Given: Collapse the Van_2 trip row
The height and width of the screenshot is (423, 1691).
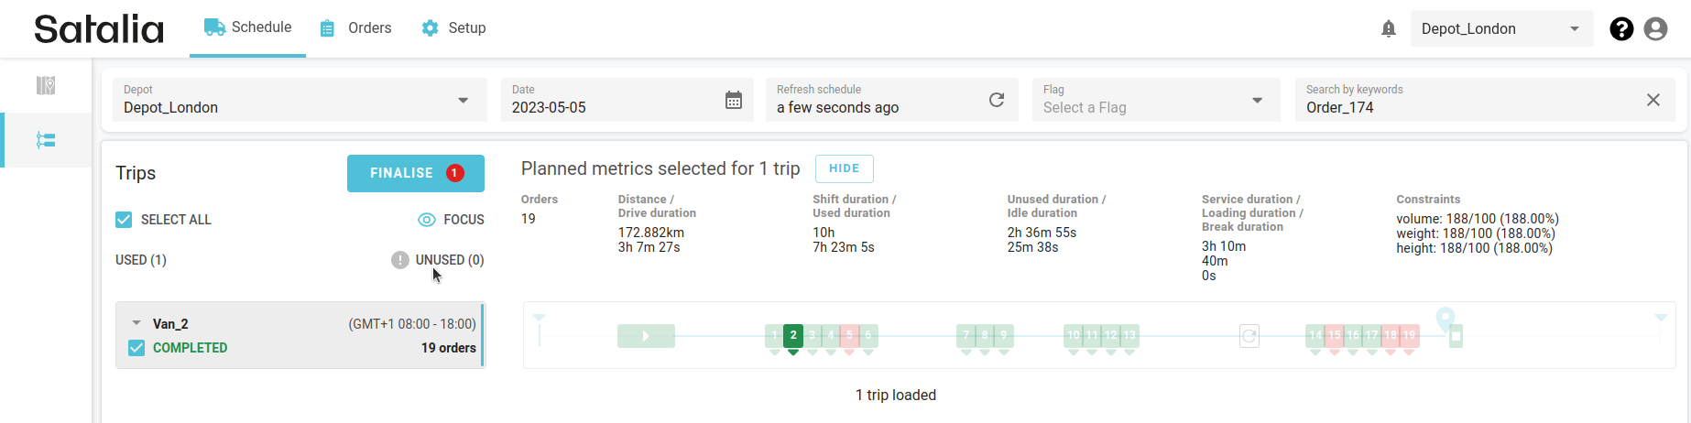Looking at the screenshot, I should click(136, 323).
